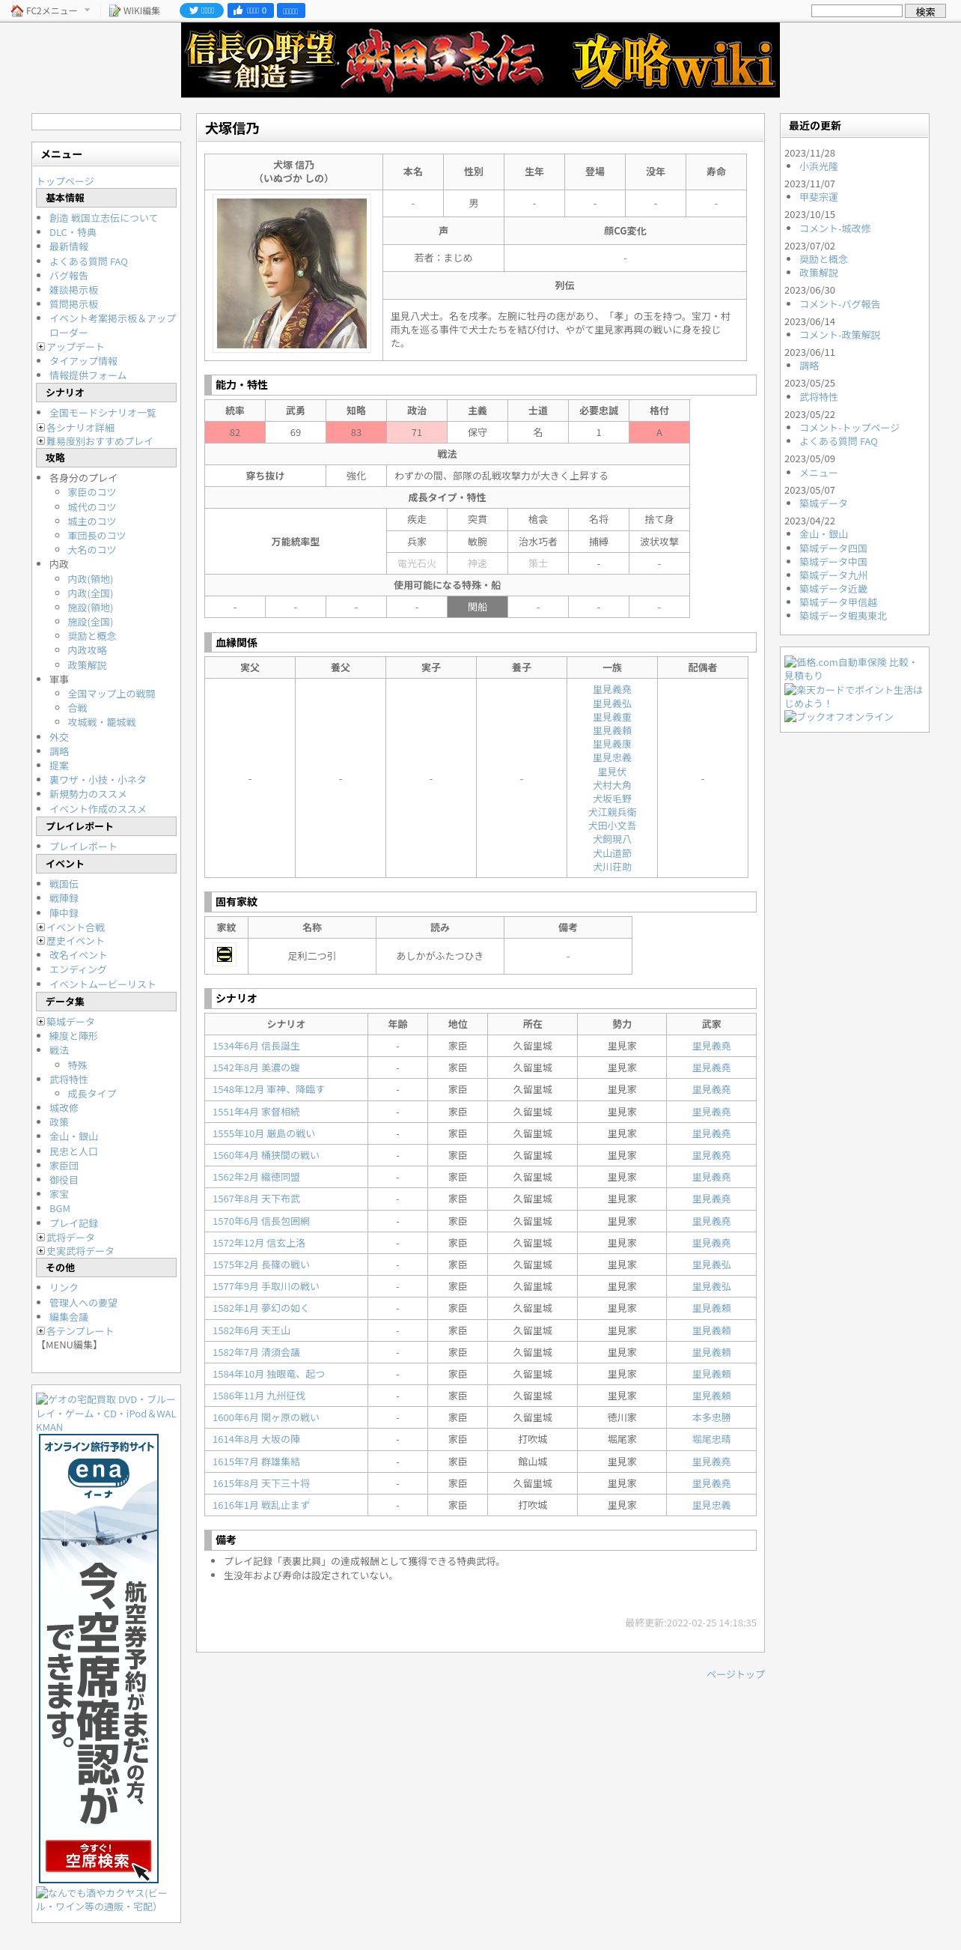Expand the イベント合戦 tree item
The image size is (961, 1950).
tap(41, 927)
